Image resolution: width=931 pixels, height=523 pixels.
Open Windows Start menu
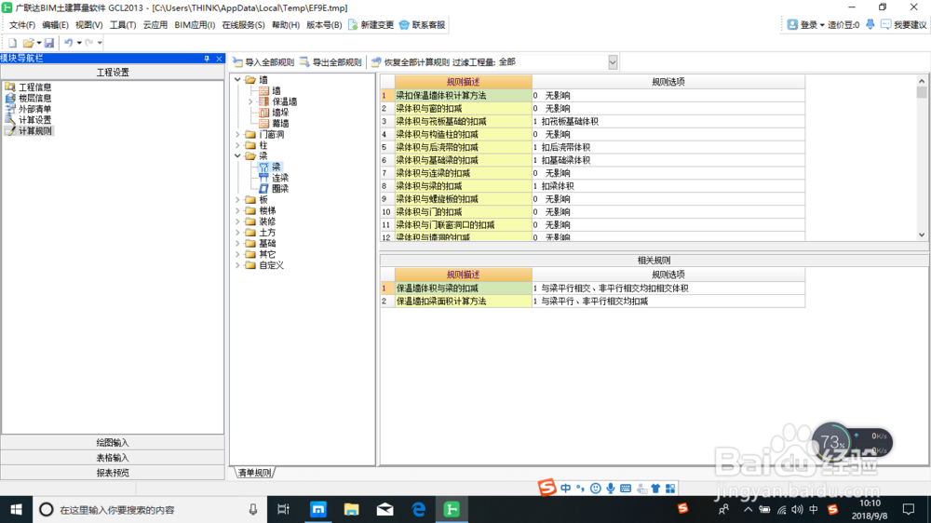16,509
